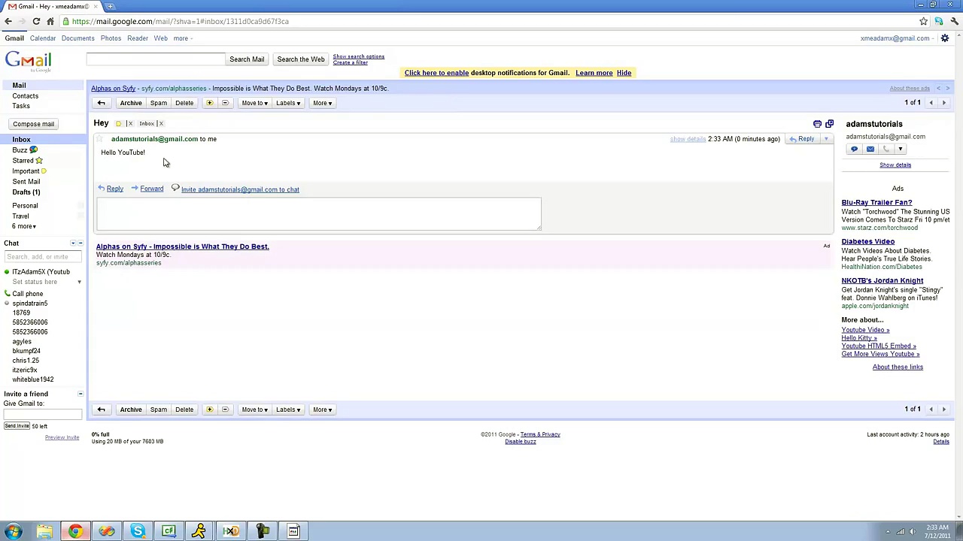Open the file explorer taskbar icon

(44, 532)
